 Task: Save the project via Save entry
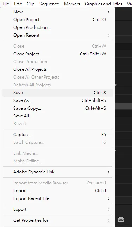pos(57,93)
